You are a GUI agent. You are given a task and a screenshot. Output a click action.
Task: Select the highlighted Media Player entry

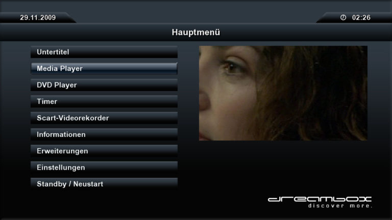[x=104, y=68]
